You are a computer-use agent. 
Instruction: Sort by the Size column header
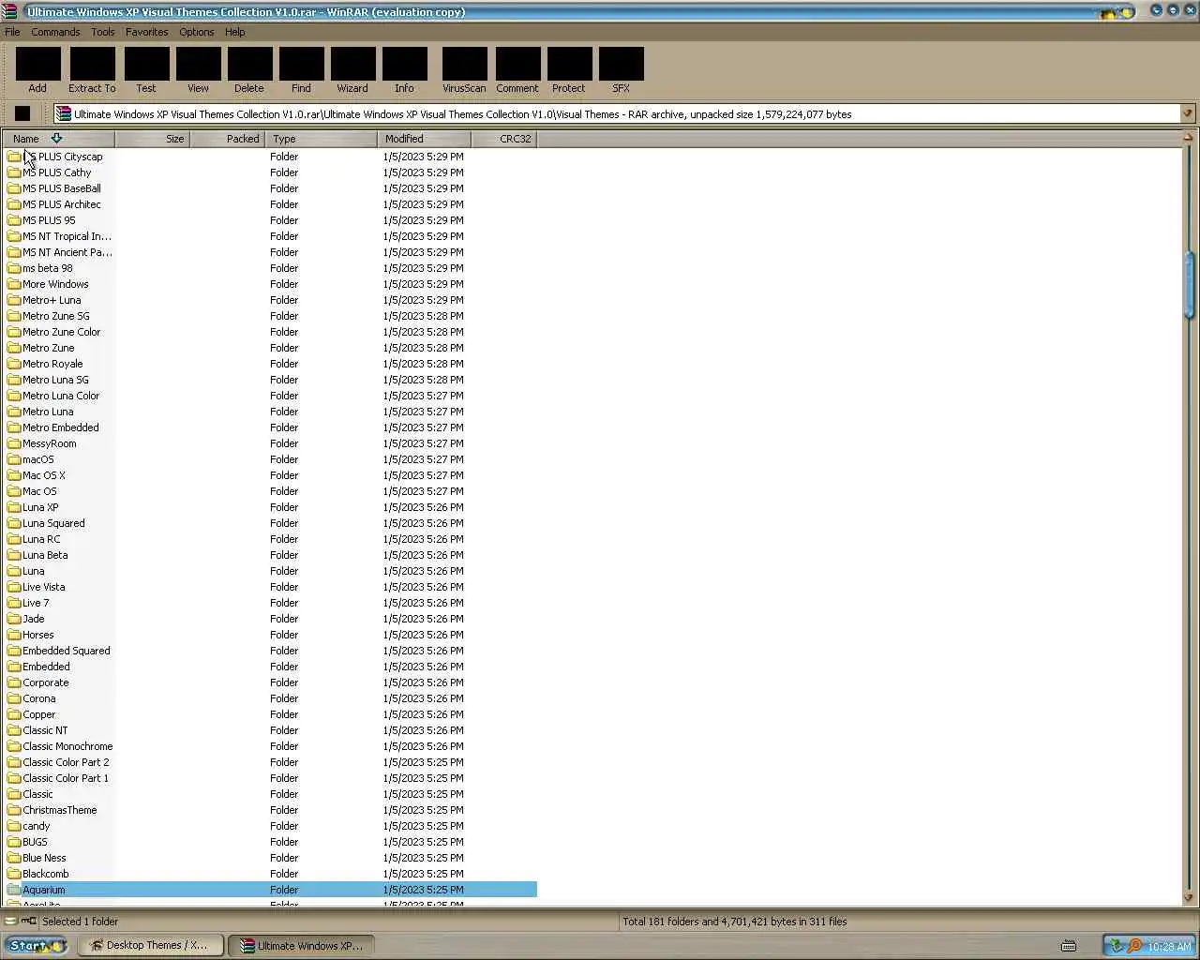click(x=152, y=139)
